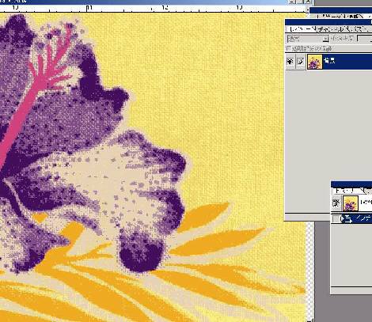The height and width of the screenshot is (322, 372).
Task: Switch to the レイヤー (Layers) tab
Action: tap(302, 29)
